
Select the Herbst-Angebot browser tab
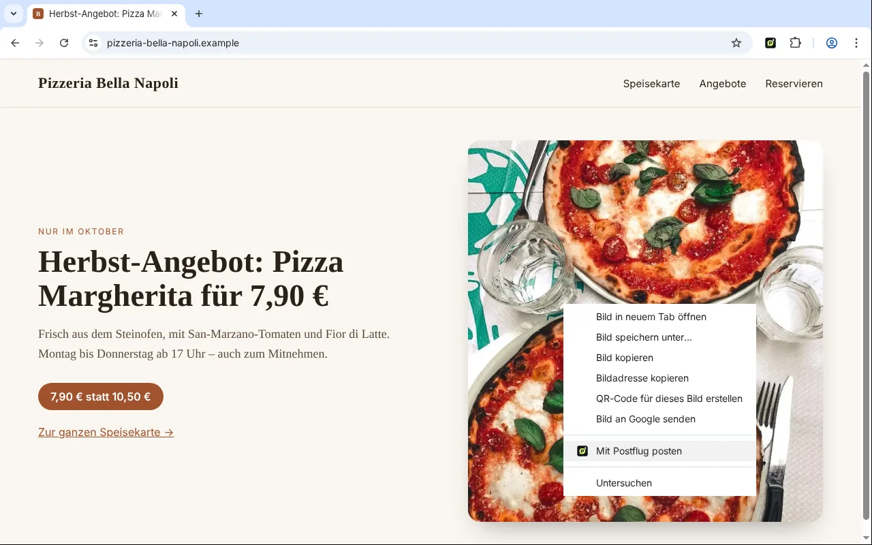pyautogui.click(x=106, y=14)
